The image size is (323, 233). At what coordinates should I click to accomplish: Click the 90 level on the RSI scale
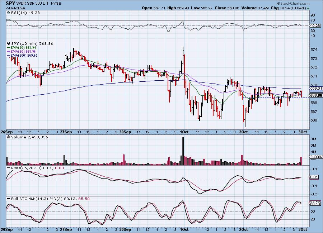pos(313,15)
